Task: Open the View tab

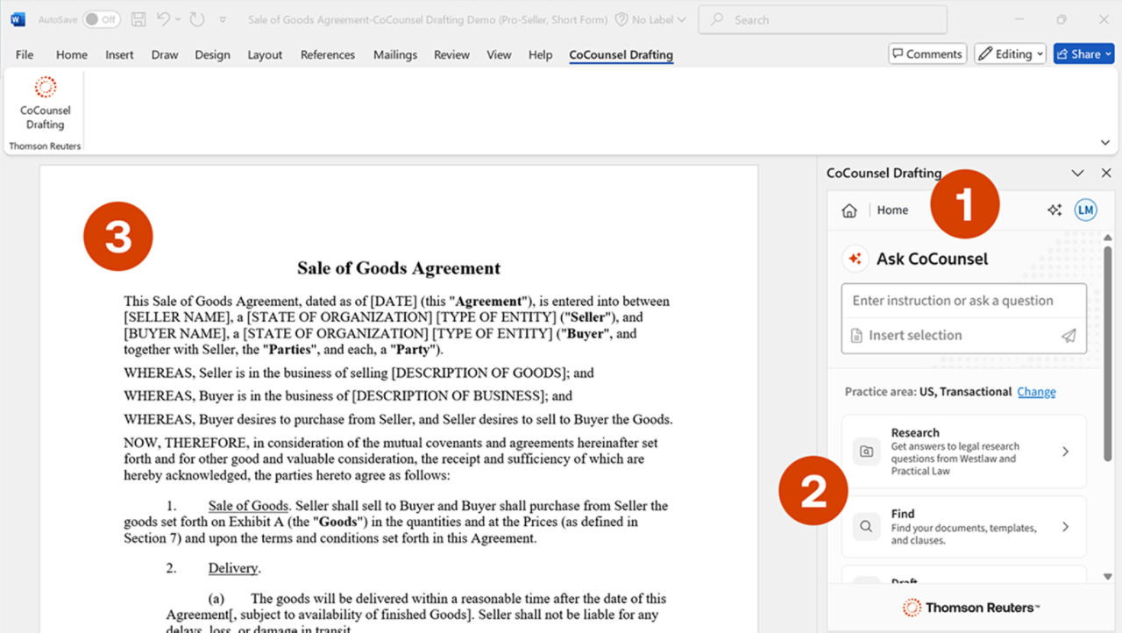Action: tap(499, 54)
